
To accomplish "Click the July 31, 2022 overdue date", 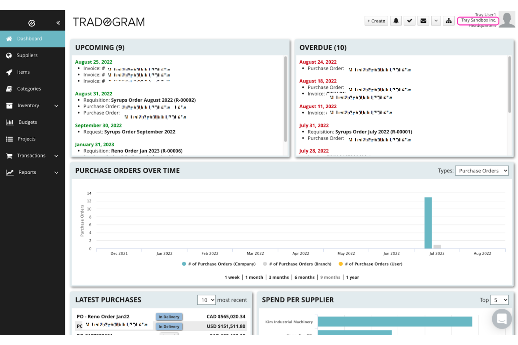I will point(314,125).
